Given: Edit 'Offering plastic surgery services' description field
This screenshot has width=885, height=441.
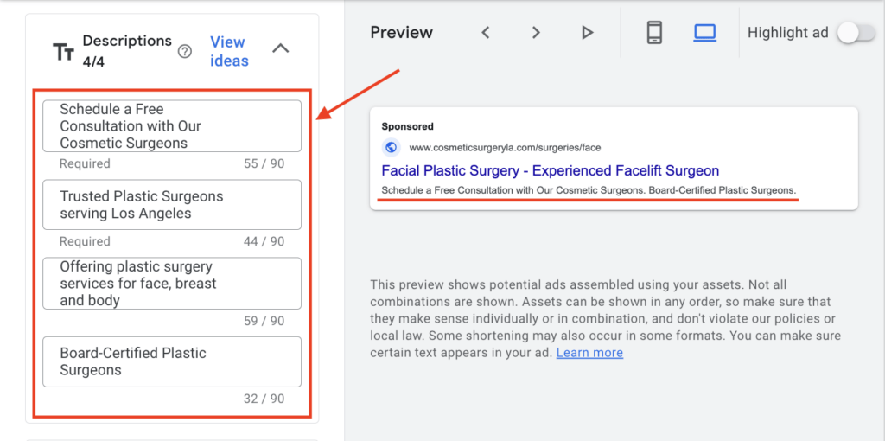Looking at the screenshot, I should (172, 283).
